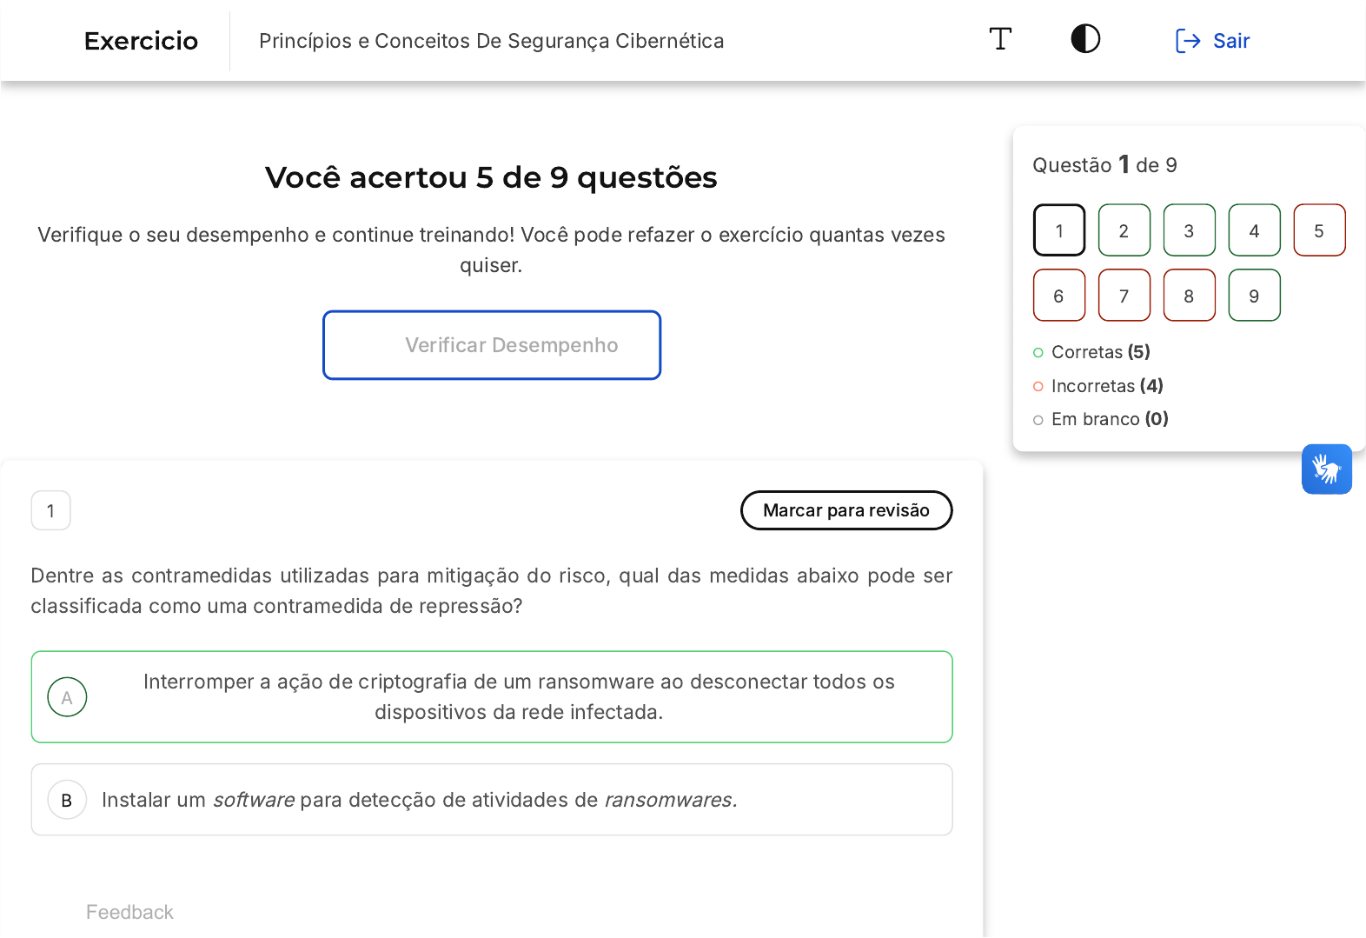Open incorrect question 6 box
The image size is (1366, 938).
[1058, 296]
